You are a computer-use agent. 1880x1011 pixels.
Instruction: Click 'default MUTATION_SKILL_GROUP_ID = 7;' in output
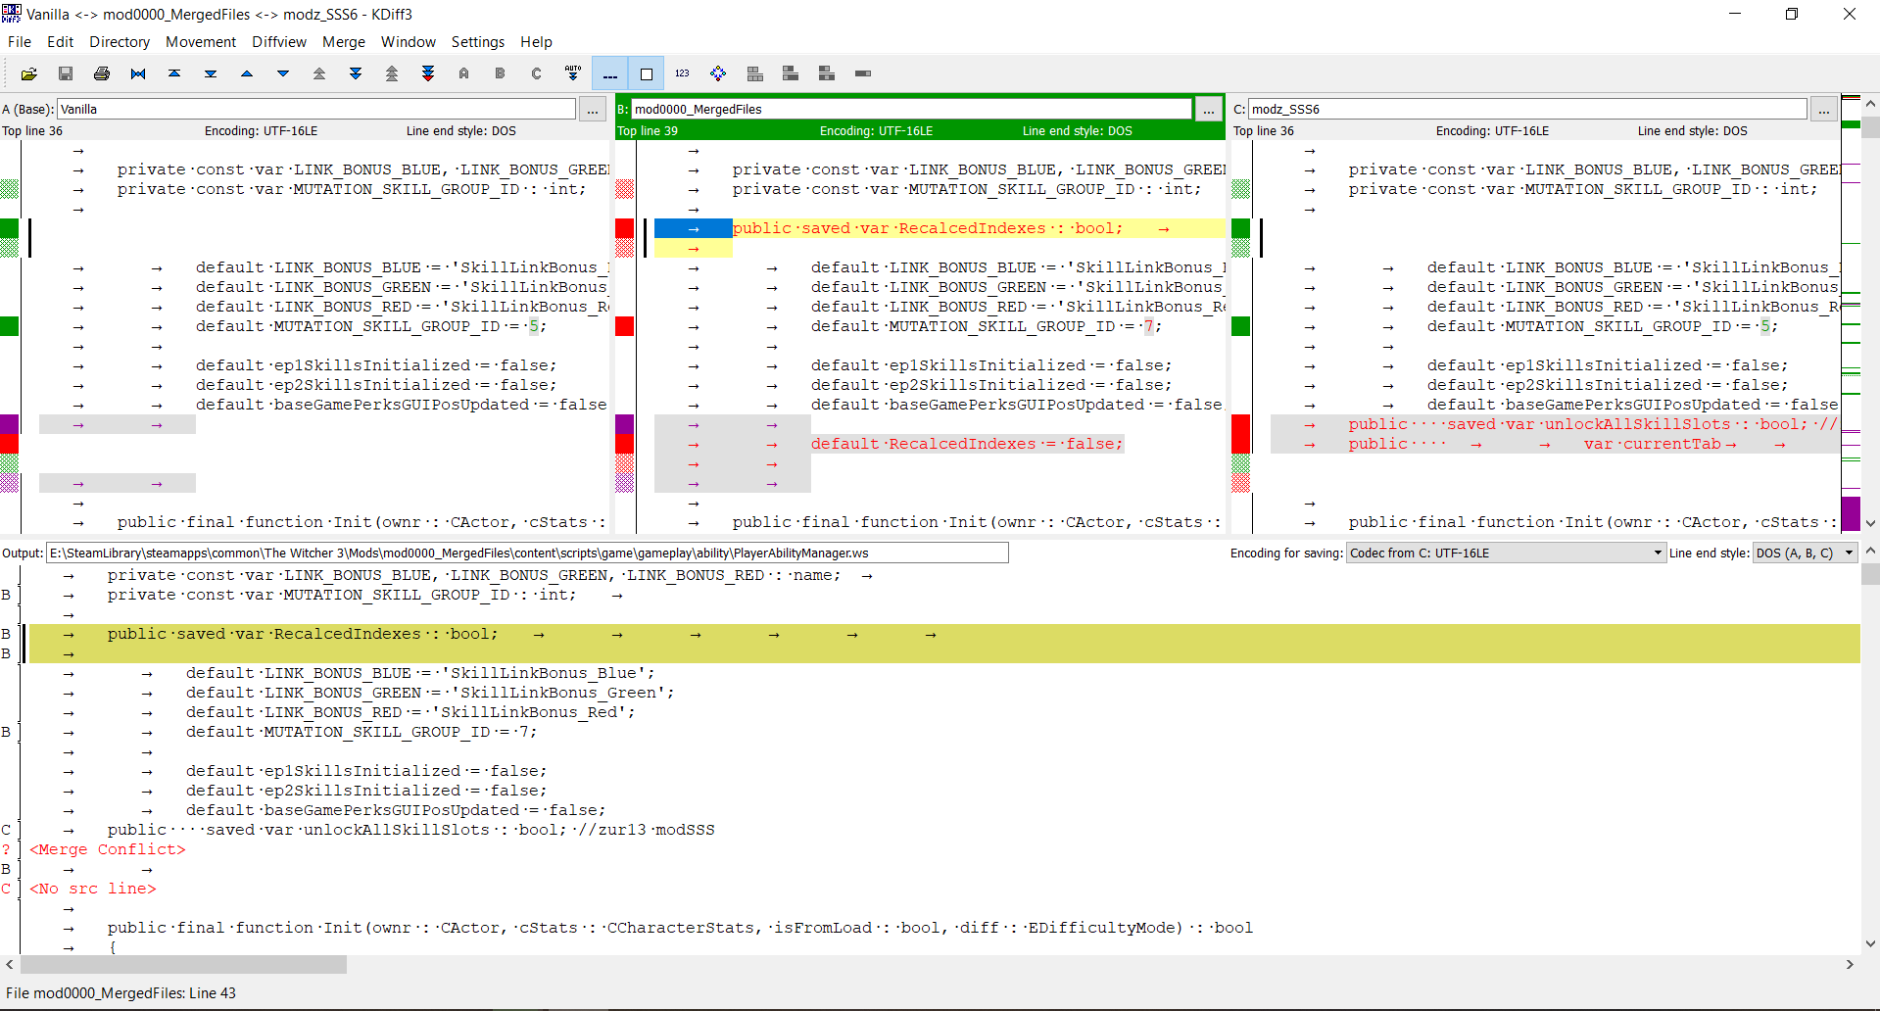coord(362,732)
